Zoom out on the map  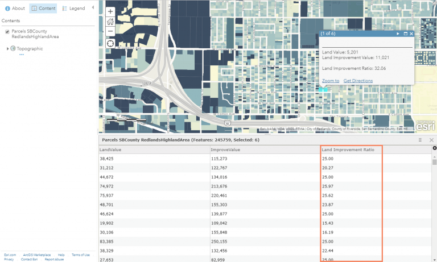tap(110, 31)
